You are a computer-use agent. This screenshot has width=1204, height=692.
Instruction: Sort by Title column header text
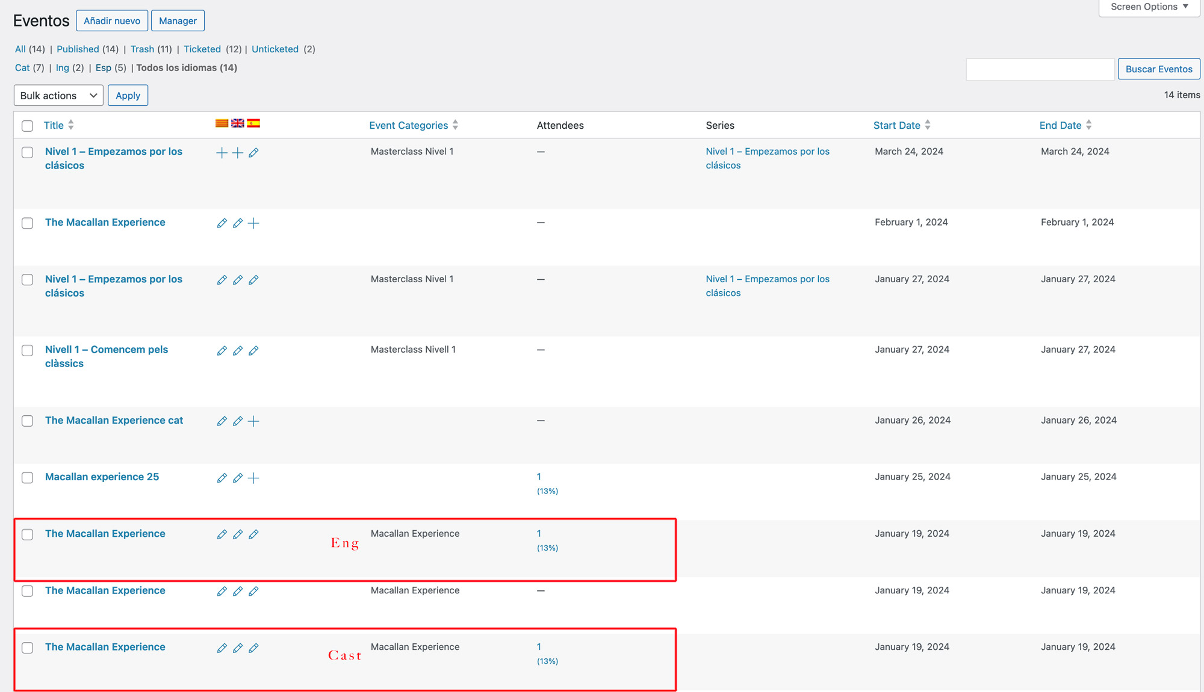pyautogui.click(x=54, y=125)
